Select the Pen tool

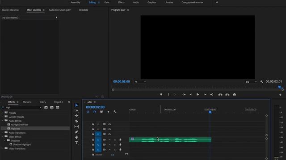(x=76, y=132)
